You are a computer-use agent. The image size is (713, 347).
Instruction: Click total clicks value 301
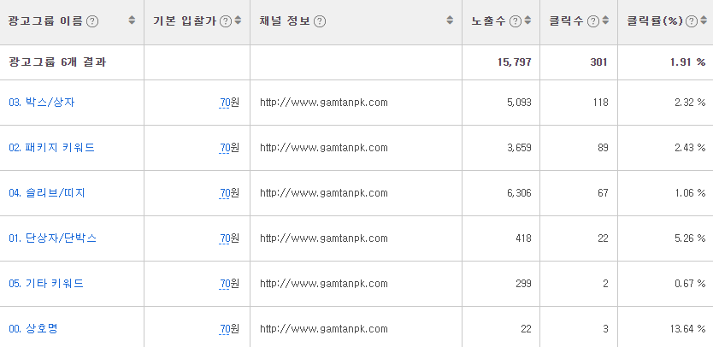[598, 62]
